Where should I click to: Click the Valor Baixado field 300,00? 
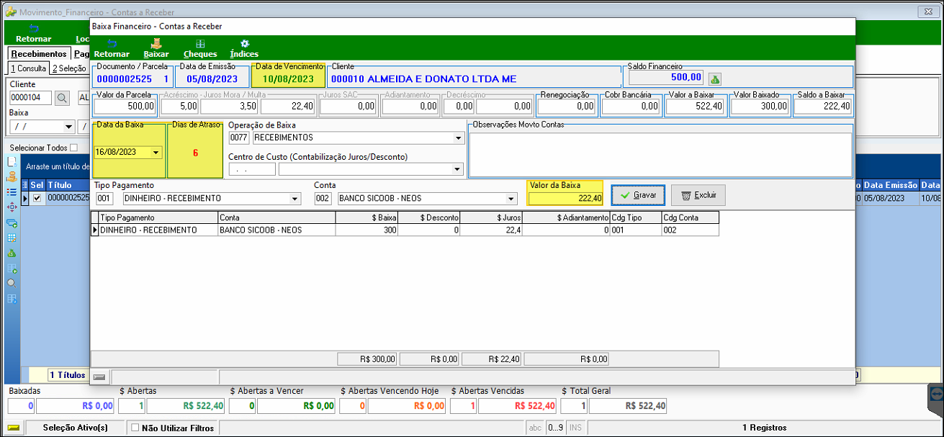(x=760, y=106)
